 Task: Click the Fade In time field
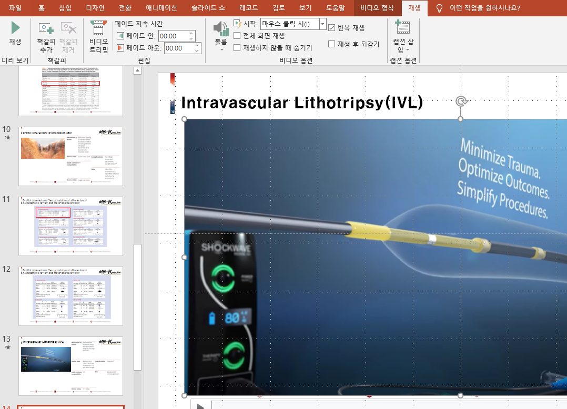173,36
